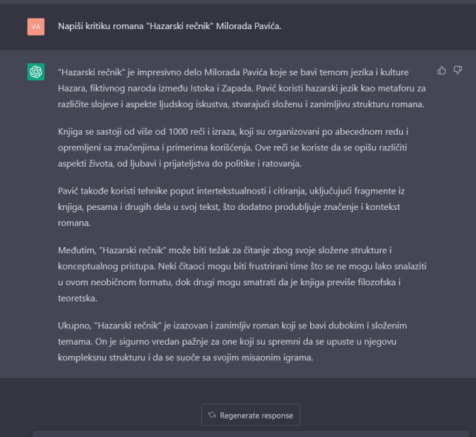Click the thumbs up icon on response
The width and height of the screenshot is (476, 437).
point(442,71)
